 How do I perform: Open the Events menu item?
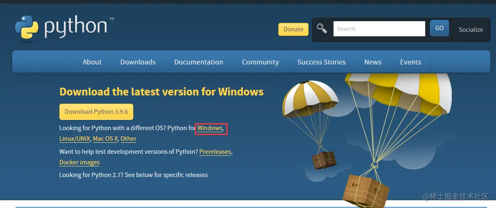click(410, 62)
